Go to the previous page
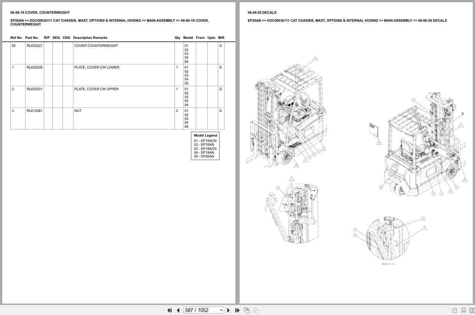Viewport: 475px width, 315px height. click(178, 310)
